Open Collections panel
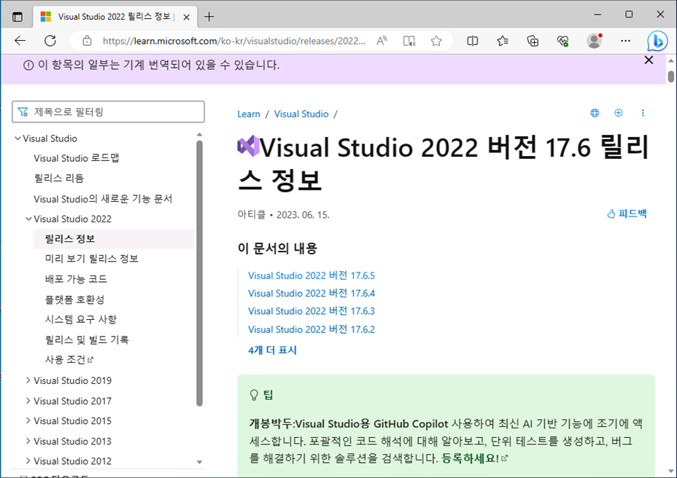The height and width of the screenshot is (478, 677). click(533, 41)
